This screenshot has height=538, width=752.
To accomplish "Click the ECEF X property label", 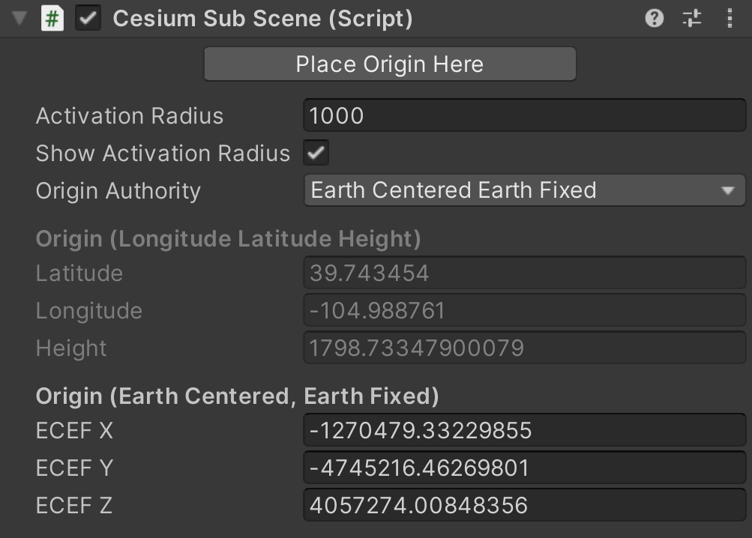I will (x=75, y=431).
